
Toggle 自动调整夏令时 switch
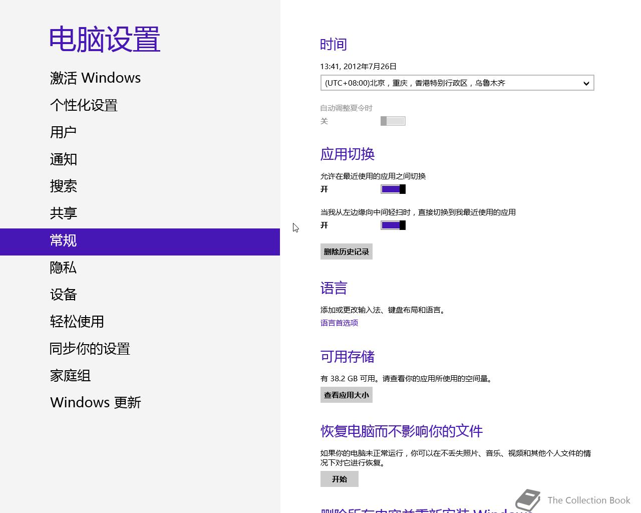click(393, 121)
